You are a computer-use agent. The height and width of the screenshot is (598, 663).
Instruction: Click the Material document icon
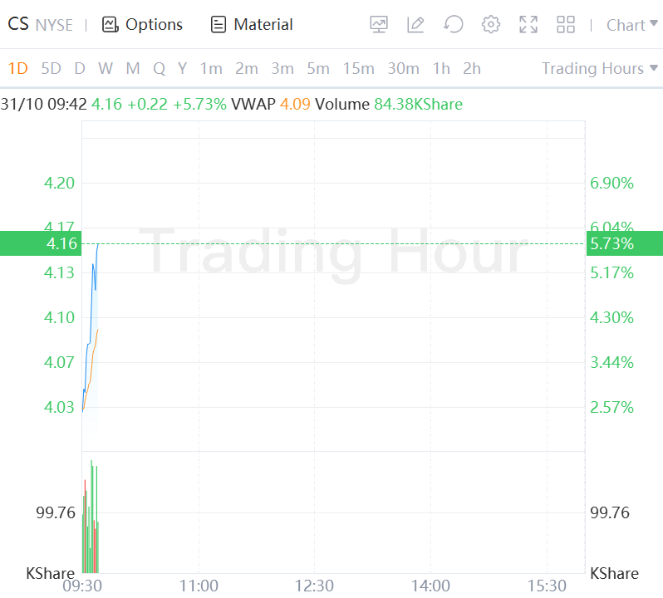point(219,25)
